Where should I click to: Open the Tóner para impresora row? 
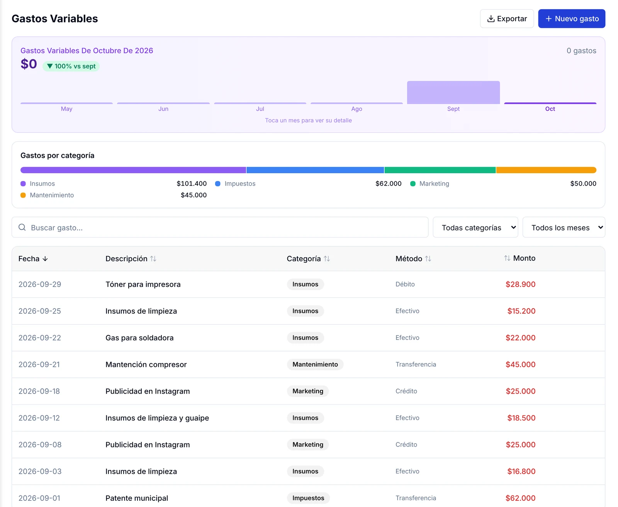pyautogui.click(x=308, y=284)
